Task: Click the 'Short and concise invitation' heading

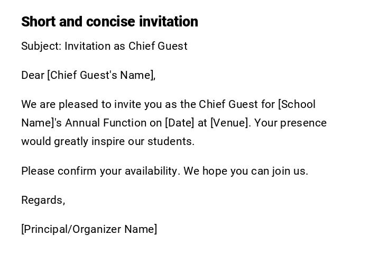Action: 109,22
